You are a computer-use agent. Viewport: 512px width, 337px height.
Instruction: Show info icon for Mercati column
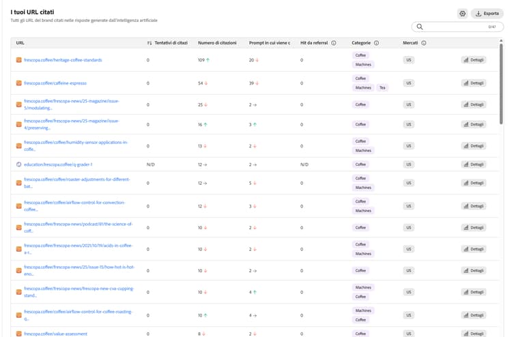(x=423, y=43)
